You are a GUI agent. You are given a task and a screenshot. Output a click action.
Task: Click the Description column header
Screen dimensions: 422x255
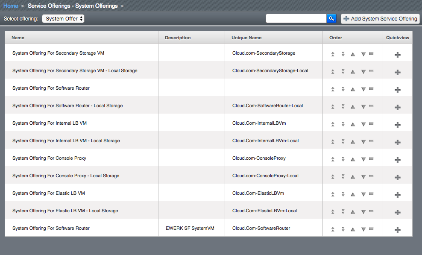(x=192, y=38)
